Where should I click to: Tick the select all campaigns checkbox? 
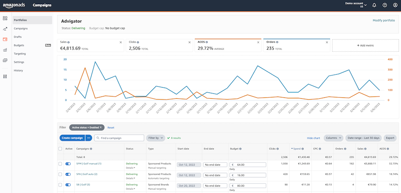click(x=60, y=149)
